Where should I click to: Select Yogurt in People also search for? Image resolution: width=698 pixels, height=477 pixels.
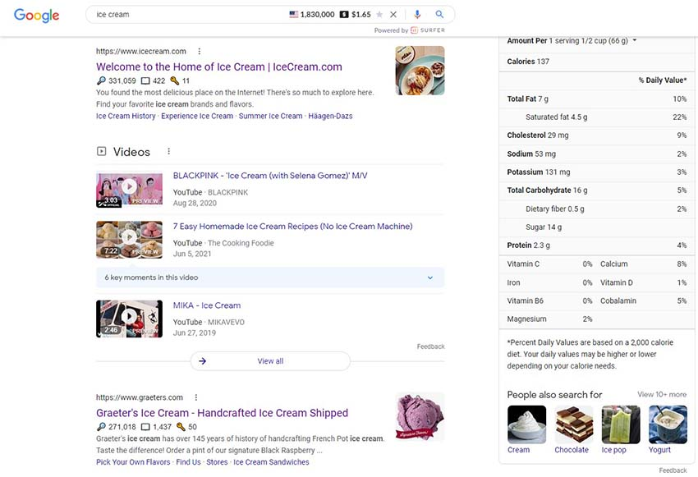(x=668, y=429)
